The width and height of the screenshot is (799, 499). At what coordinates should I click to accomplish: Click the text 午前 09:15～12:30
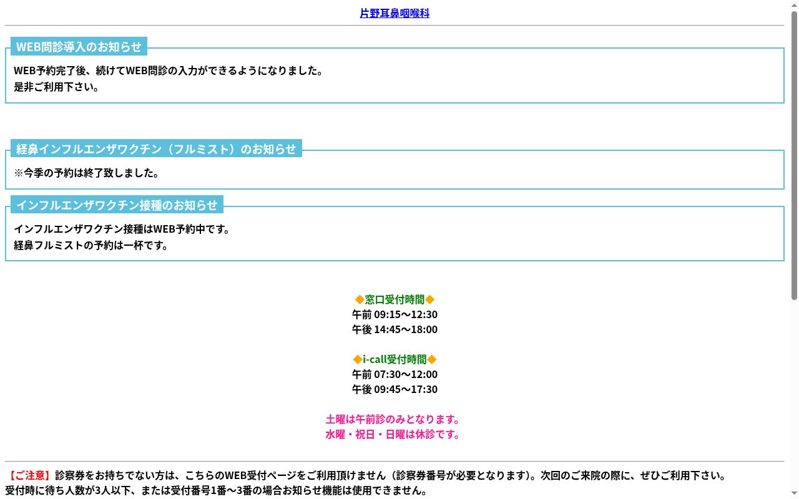(395, 315)
